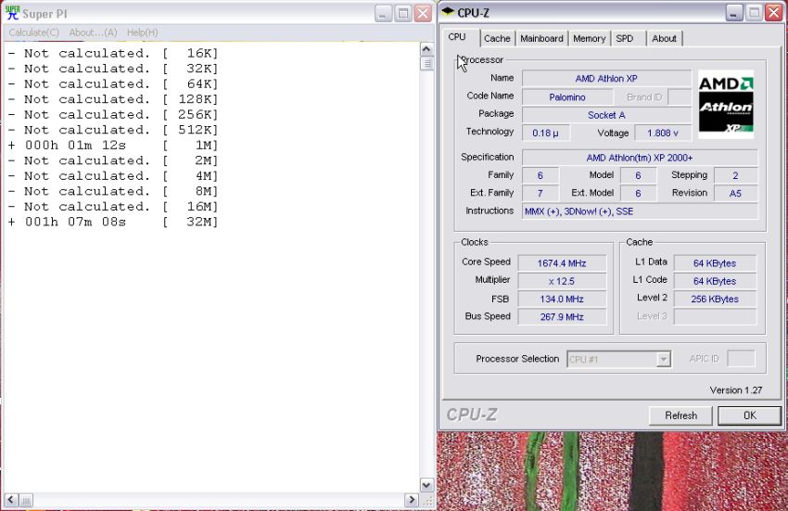Viewport: 788px width, 511px height.
Task: Click the Super PI vertical scroll down arrow
Action: point(426,485)
